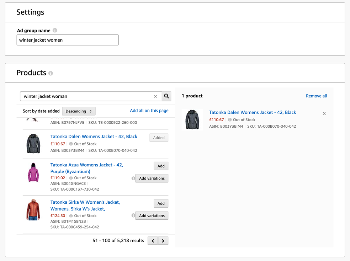350x261 pixels.
Task: Click the search magnifier button
Action: 166,96
